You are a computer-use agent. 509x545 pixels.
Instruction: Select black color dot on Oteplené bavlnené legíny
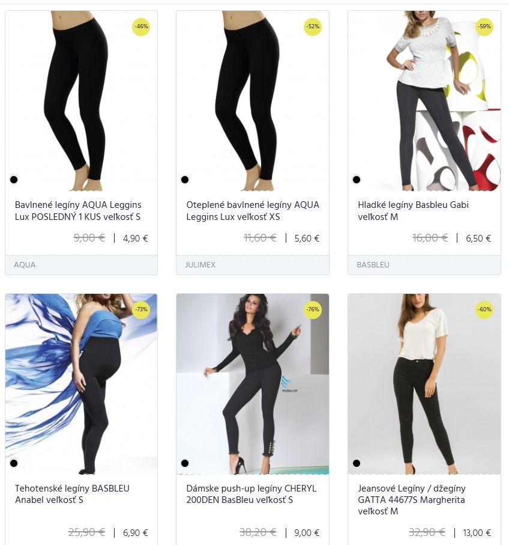[x=185, y=180]
